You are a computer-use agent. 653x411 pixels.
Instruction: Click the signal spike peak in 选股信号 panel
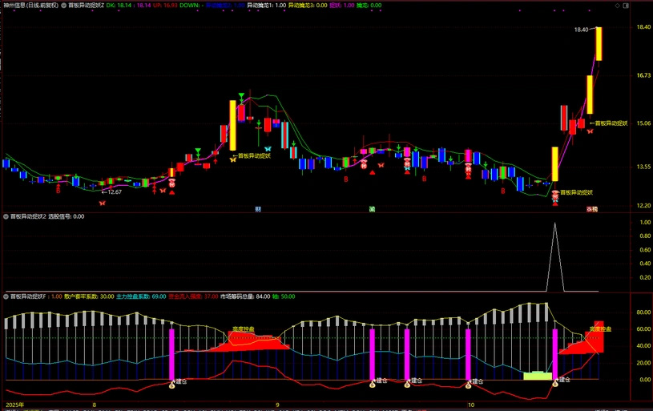coord(554,224)
